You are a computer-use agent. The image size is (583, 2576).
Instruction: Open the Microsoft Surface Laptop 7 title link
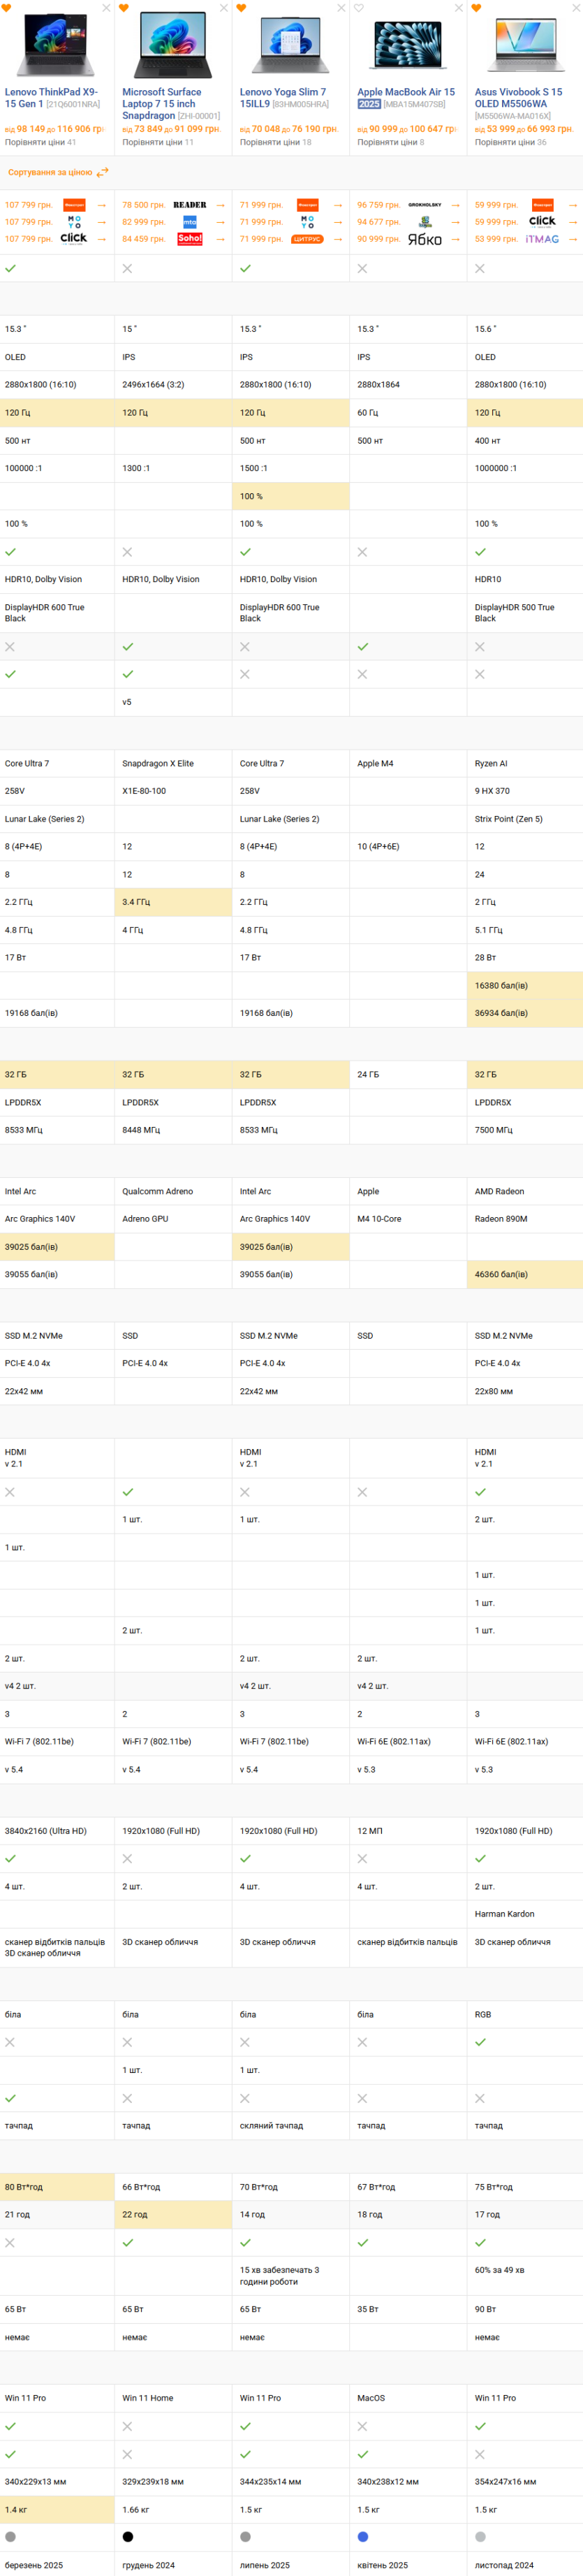162,104
